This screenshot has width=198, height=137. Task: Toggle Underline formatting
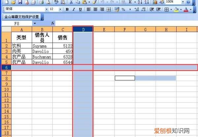click(80, 9)
